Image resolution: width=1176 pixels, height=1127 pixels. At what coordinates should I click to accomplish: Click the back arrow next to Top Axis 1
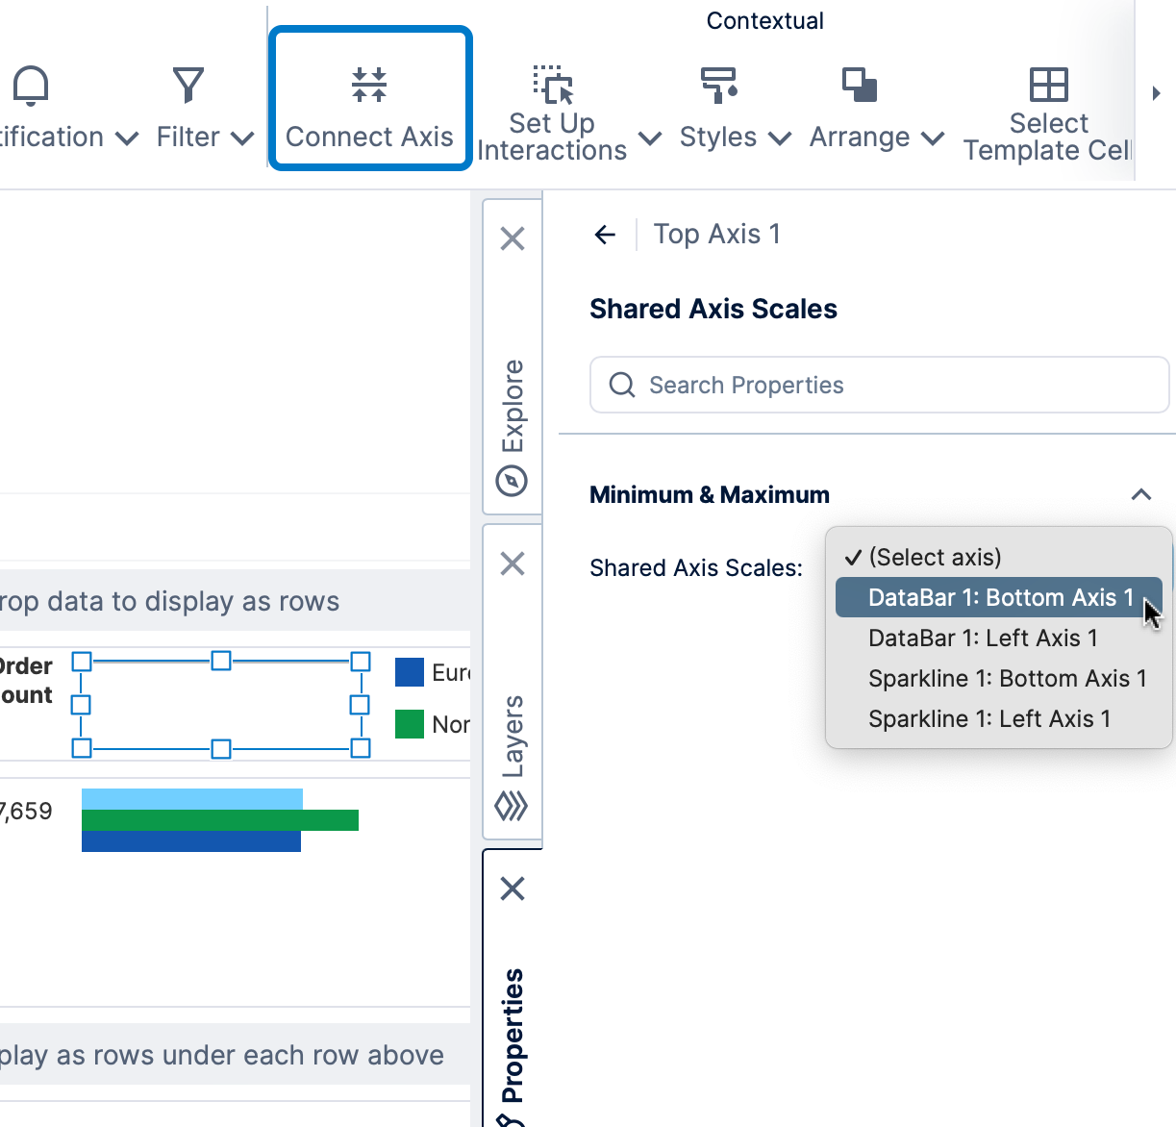coord(604,234)
